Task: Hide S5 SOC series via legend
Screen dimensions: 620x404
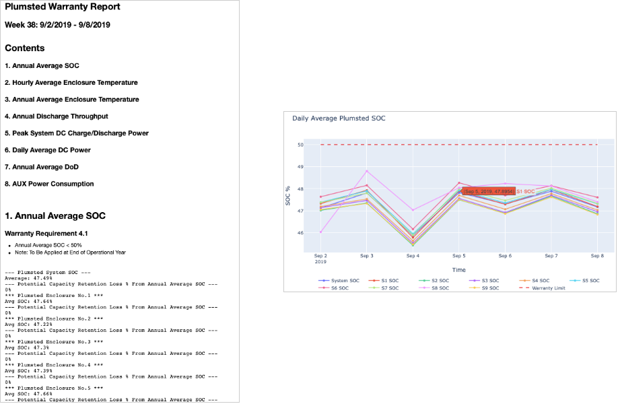Action: point(584,281)
